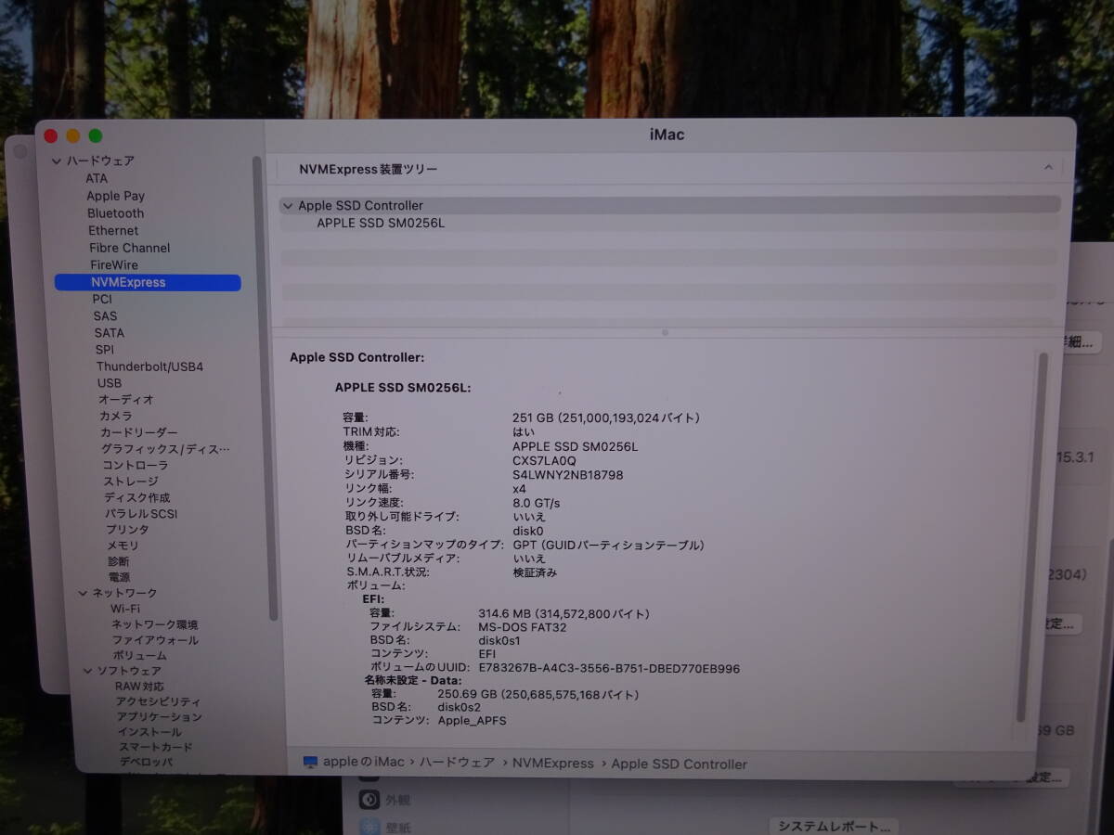Open プリンタ information
Image resolution: width=1114 pixels, height=835 pixels.
[127, 530]
